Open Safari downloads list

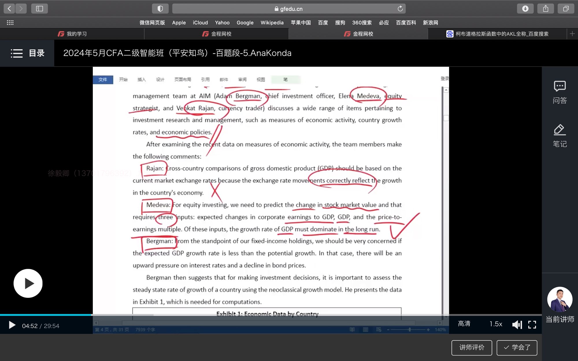(x=525, y=9)
